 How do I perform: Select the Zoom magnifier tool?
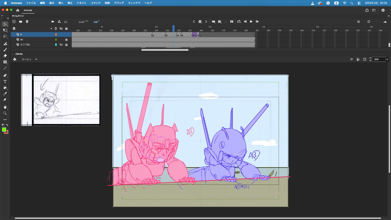click(x=5, y=113)
